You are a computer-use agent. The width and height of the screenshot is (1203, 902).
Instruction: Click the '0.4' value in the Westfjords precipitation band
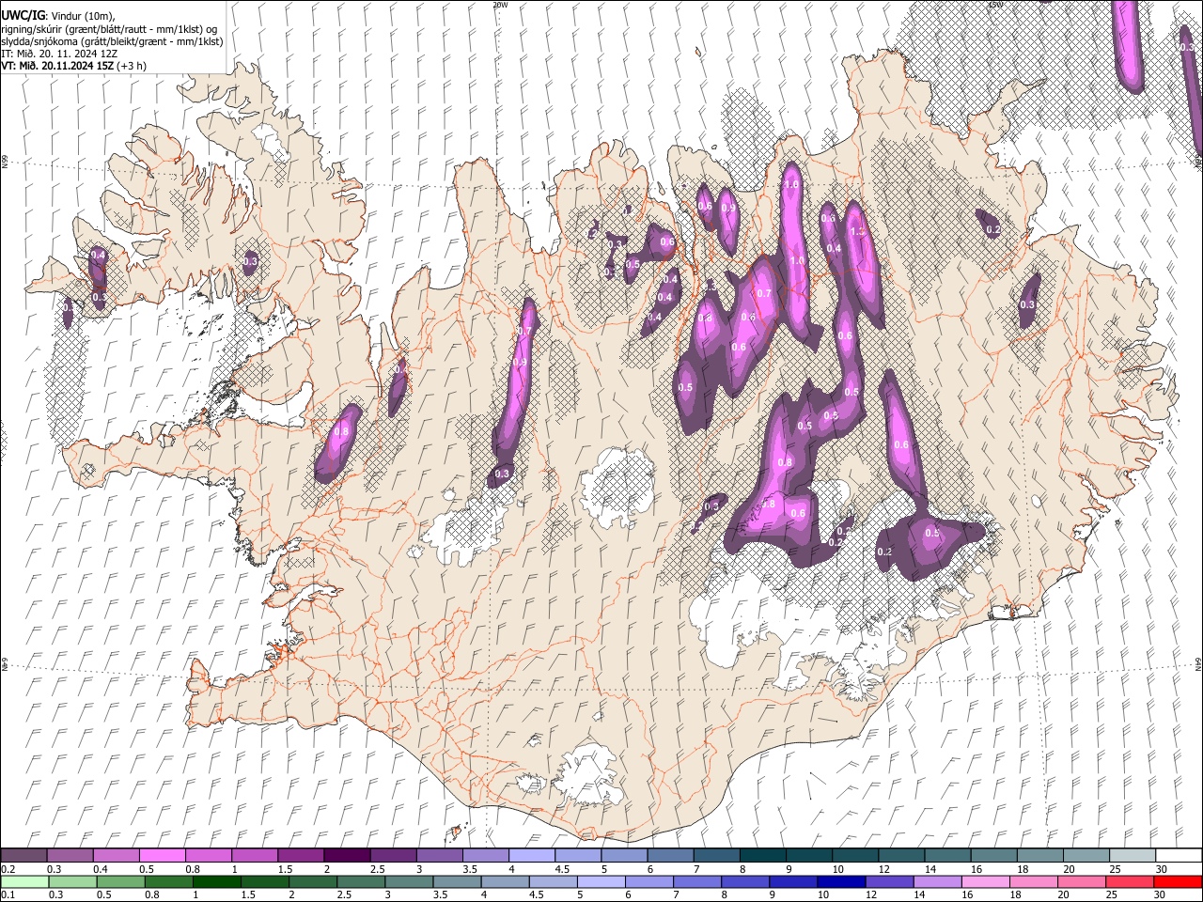98,256
